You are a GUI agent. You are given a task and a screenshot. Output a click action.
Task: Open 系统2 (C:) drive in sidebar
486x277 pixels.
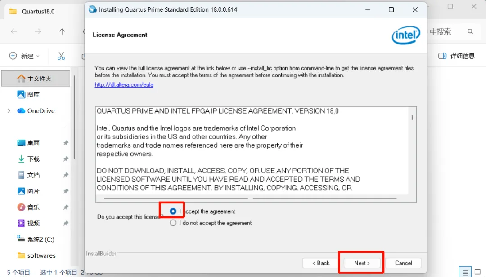36,239
